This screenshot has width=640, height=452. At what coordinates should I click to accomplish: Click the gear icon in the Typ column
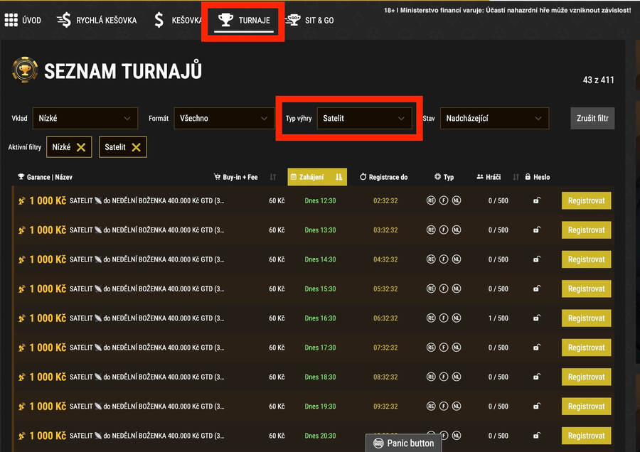pos(437,177)
